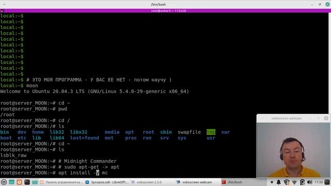Click the 'vokoscreen webcam' window title
The image size is (331, 186).
tap(286, 118)
